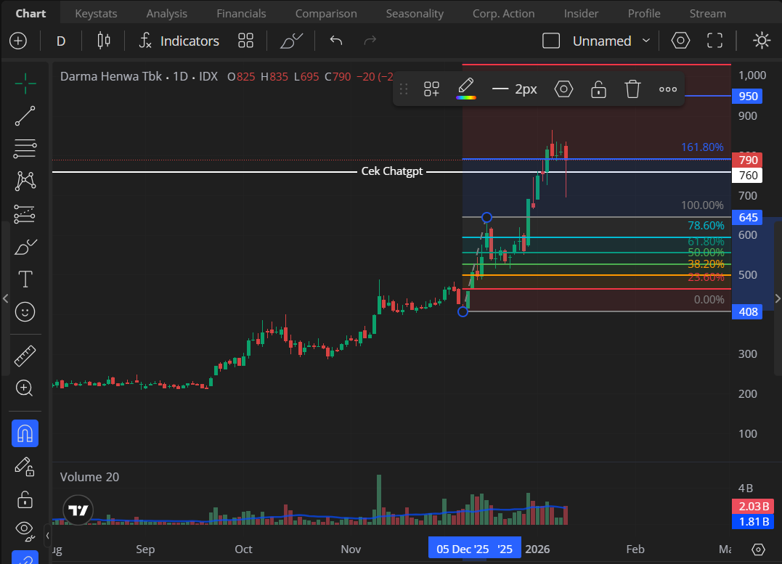Enter fullscreen mode
The width and height of the screenshot is (782, 564).
(x=714, y=41)
